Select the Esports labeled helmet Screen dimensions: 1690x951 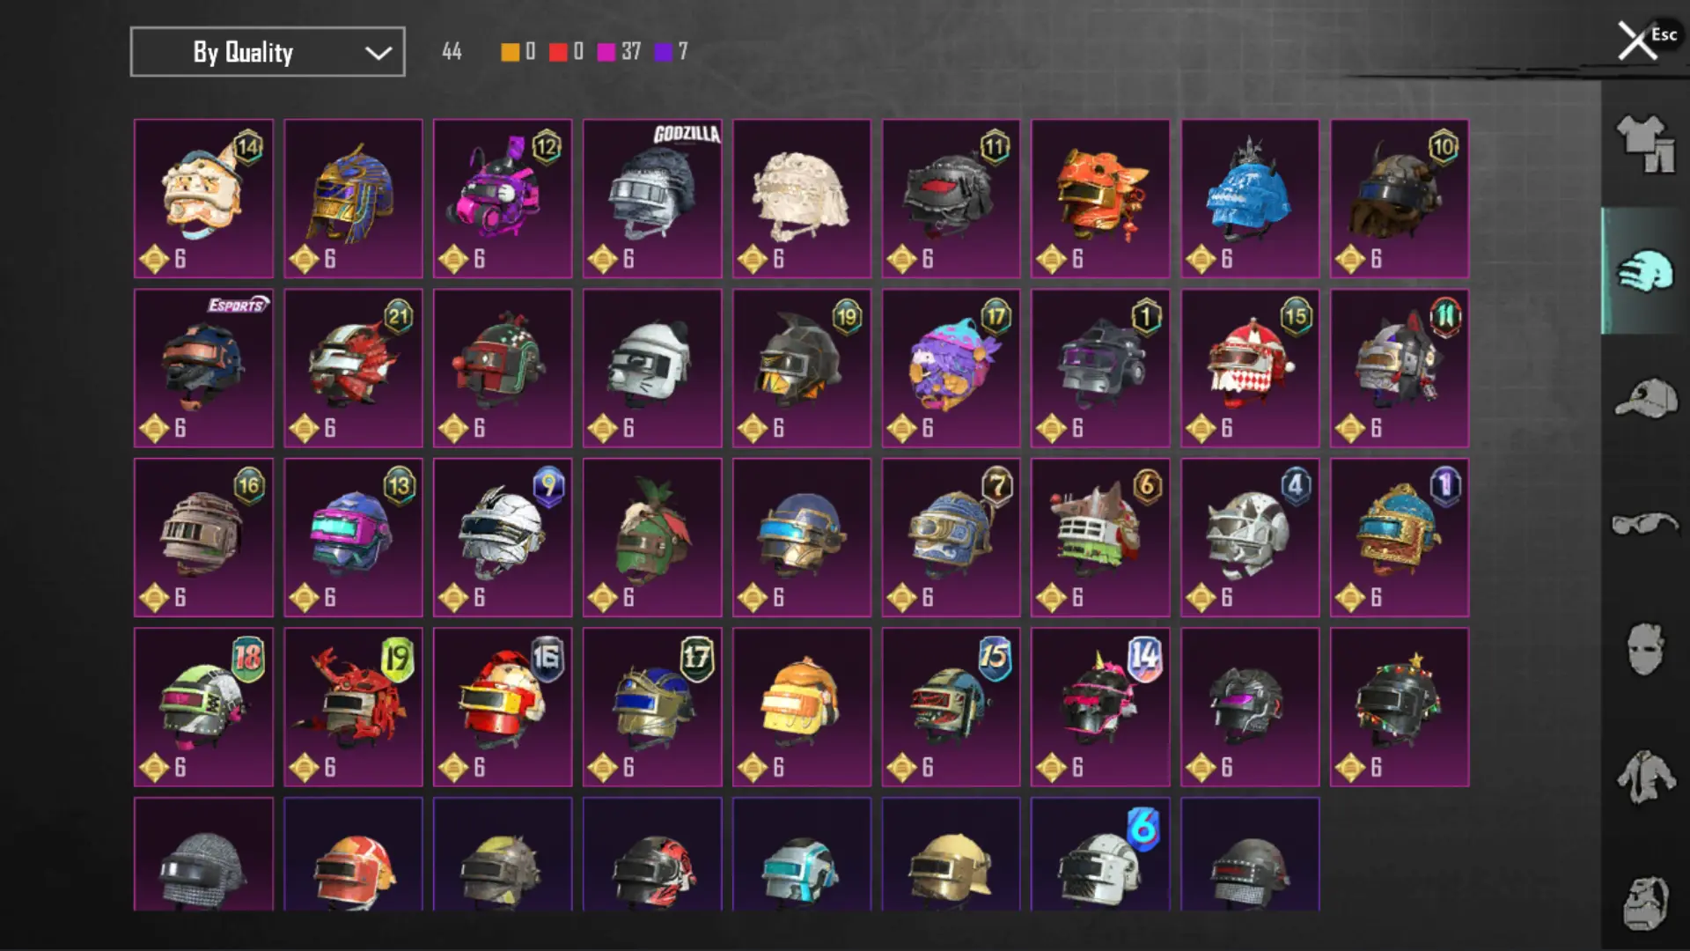click(203, 368)
